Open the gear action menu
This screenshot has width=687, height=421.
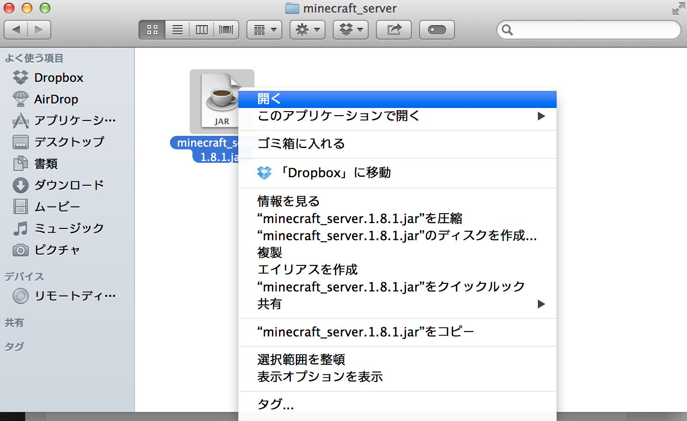pos(308,30)
